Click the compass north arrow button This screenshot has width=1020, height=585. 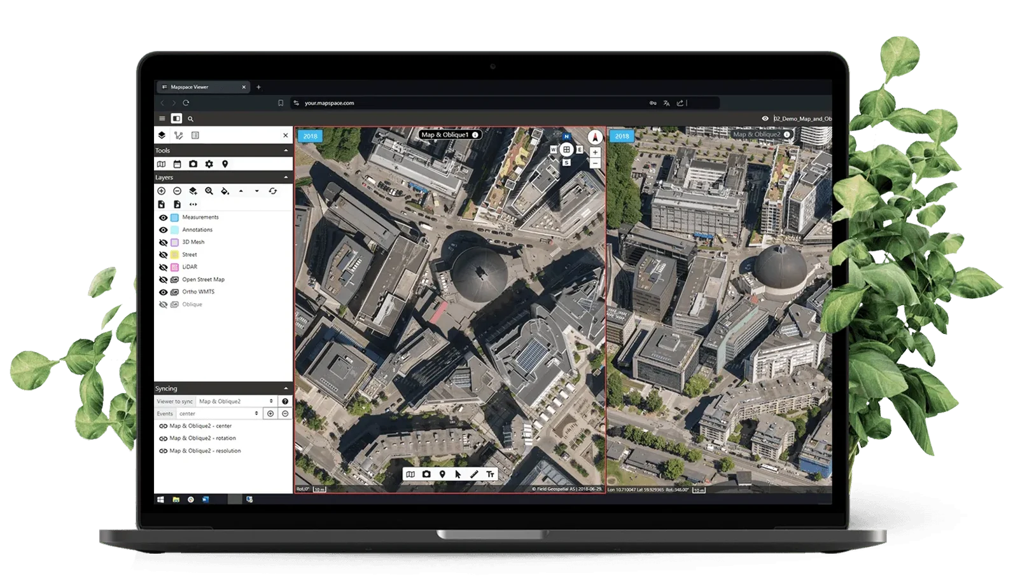[594, 137]
